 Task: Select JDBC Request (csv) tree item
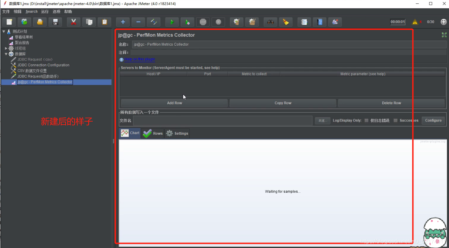35,59
